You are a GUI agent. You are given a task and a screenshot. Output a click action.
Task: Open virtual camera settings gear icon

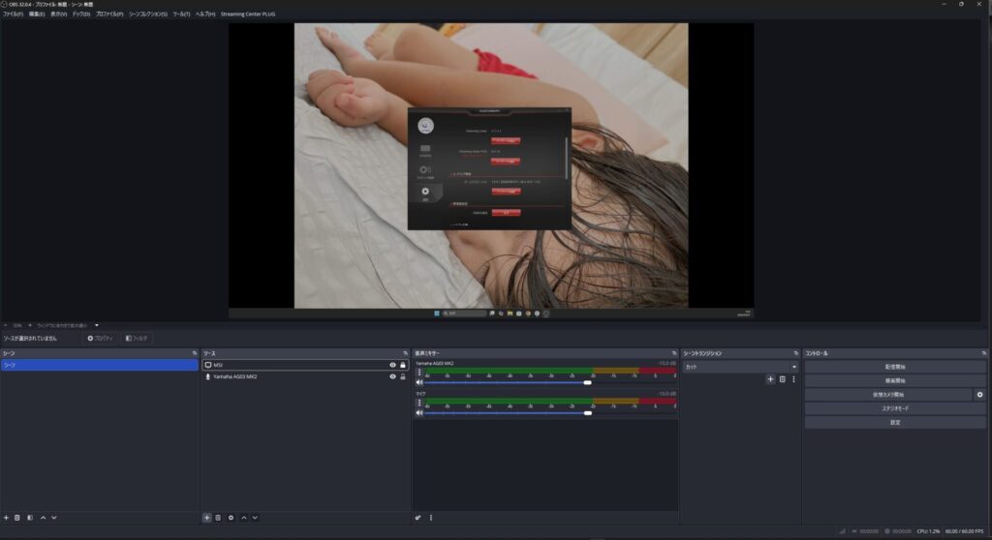979,395
